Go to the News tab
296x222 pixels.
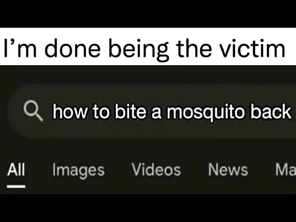coord(228,169)
